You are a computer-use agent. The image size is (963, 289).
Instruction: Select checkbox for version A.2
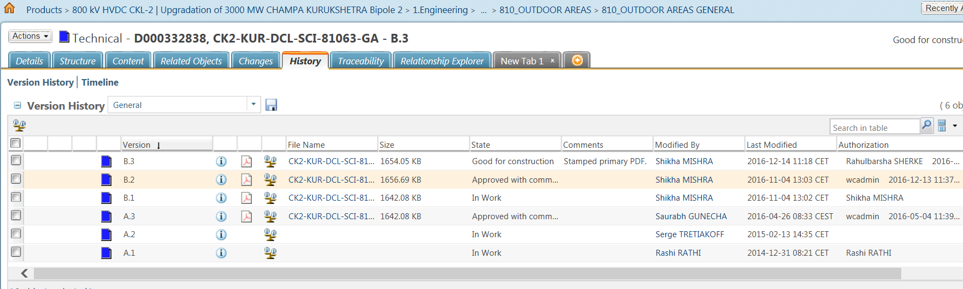pos(16,233)
